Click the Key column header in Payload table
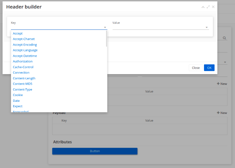Screen dimensions: 235x168 (64, 121)
